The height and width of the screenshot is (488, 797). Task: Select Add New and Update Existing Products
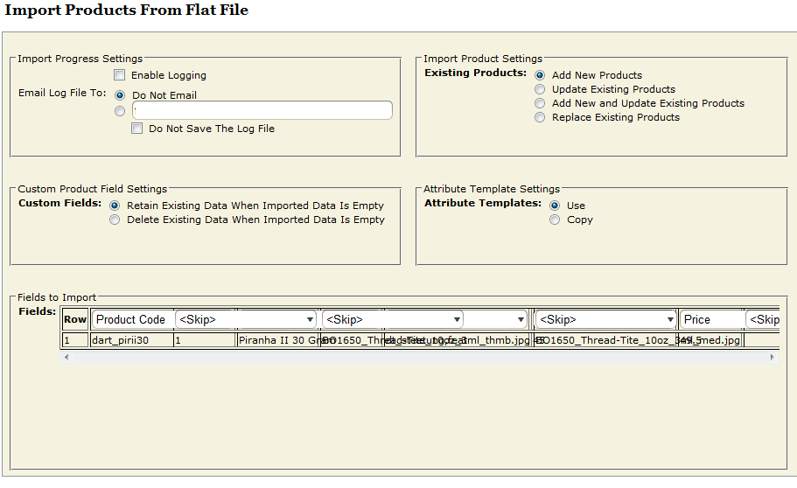[540, 103]
